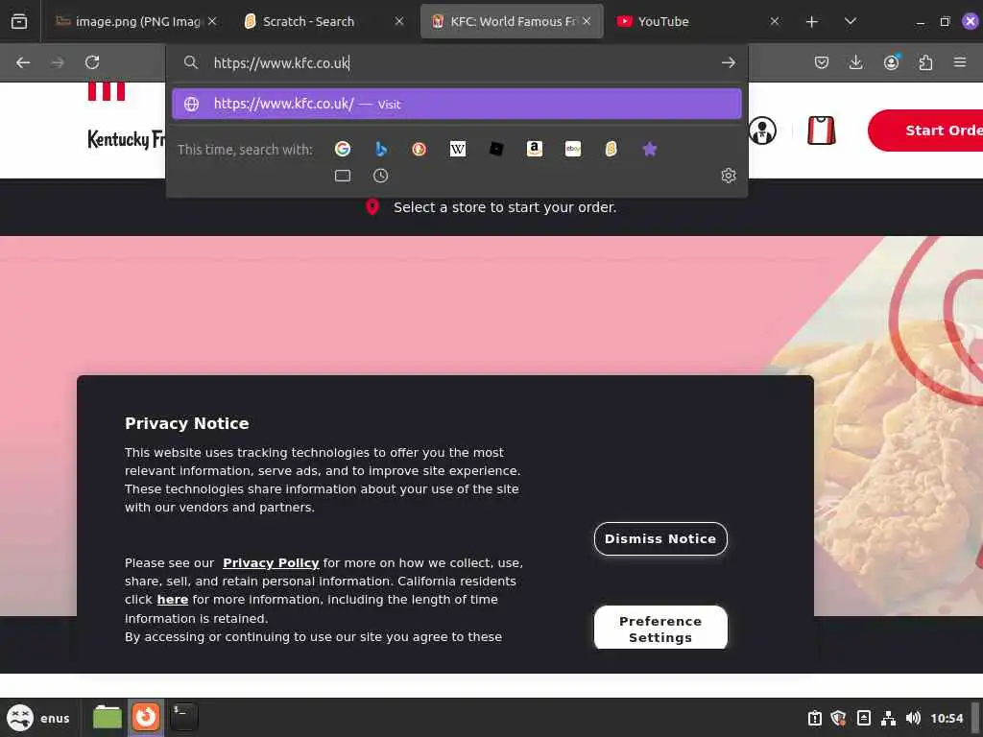The image size is (983, 737).
Task: Search this time with DuckDuckGo
Action: click(420, 149)
